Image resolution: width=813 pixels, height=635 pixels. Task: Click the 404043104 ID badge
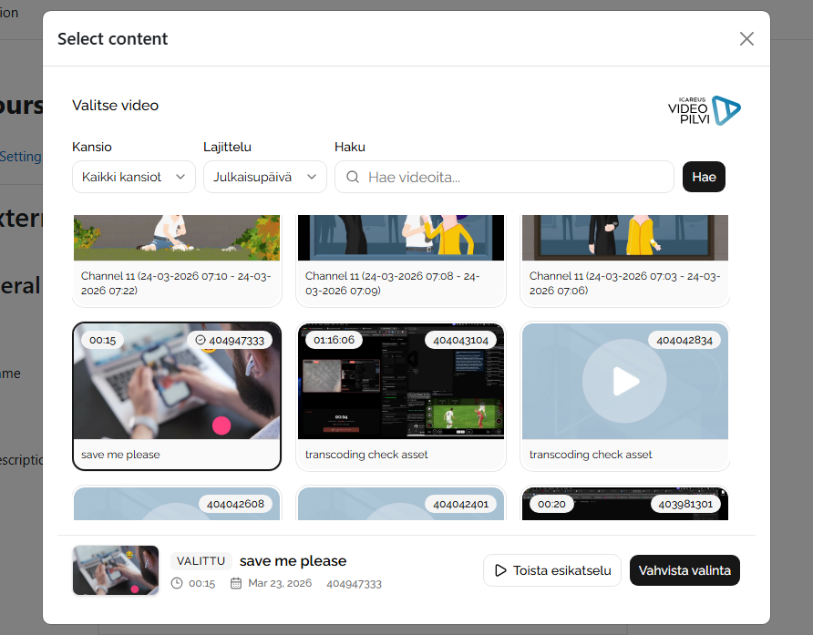pyautogui.click(x=460, y=340)
